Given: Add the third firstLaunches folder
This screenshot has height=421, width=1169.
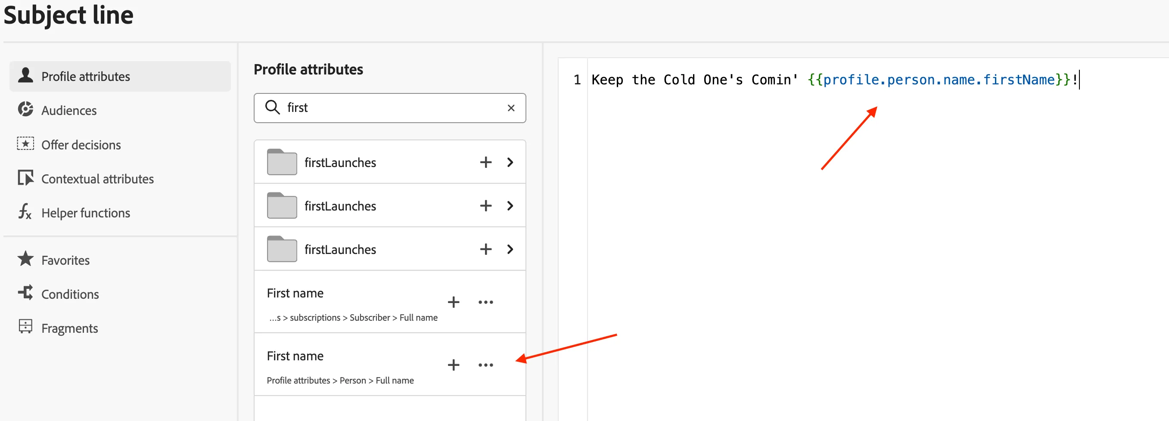Looking at the screenshot, I should pos(485,250).
